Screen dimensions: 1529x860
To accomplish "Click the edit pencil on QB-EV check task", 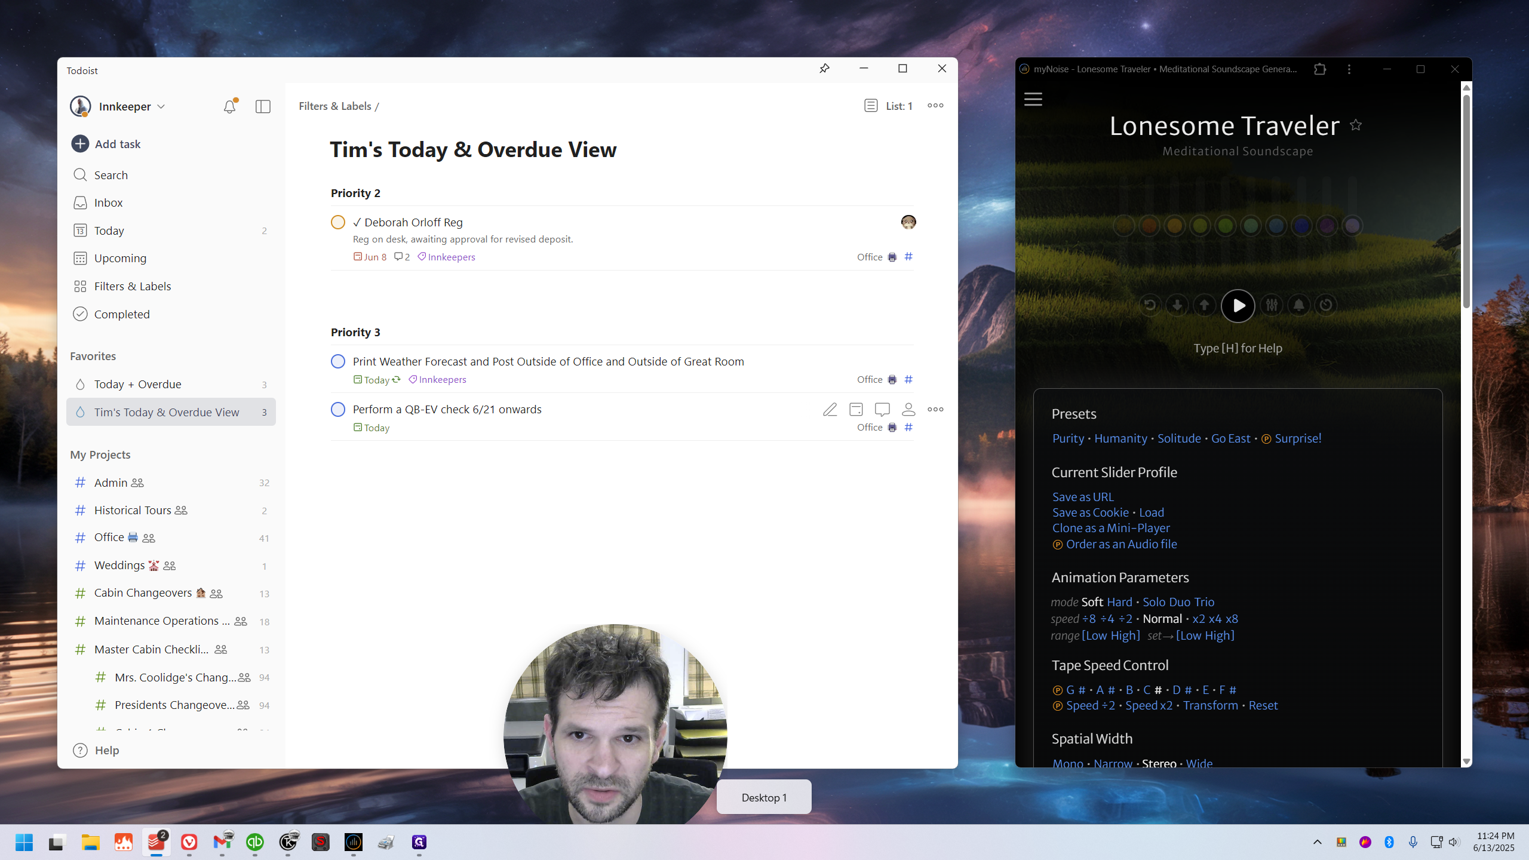I will [x=830, y=409].
